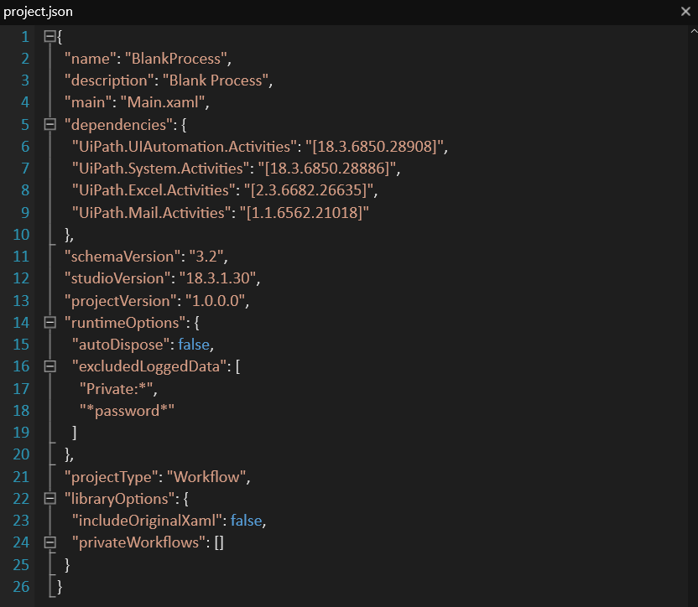Click the "projectVersion" key
The height and width of the screenshot is (607, 698).
tap(121, 300)
